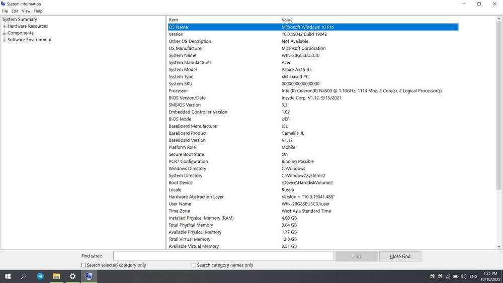Select the BIOS Version/Date row
Screen dimensions: 503x283
(313, 98)
